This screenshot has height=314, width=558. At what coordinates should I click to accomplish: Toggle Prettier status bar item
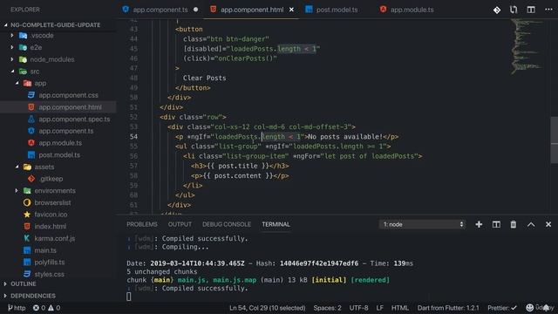(502, 308)
